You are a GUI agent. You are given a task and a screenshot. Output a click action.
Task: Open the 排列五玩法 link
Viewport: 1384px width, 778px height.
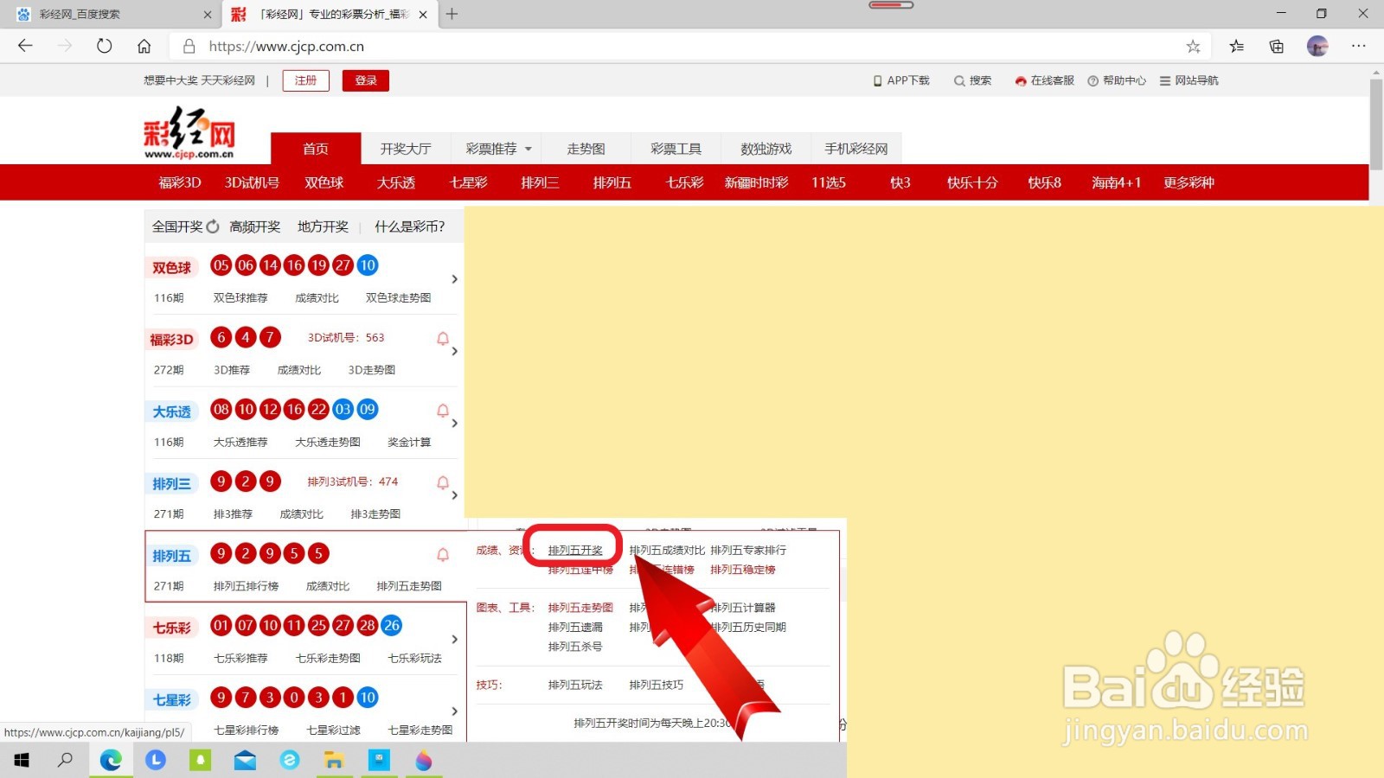coord(575,685)
